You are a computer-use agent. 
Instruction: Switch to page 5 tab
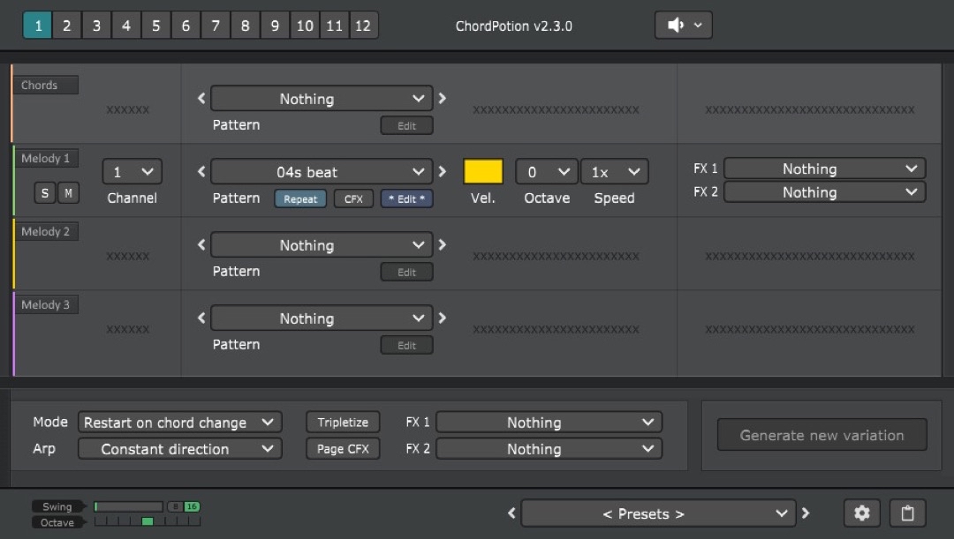point(155,26)
